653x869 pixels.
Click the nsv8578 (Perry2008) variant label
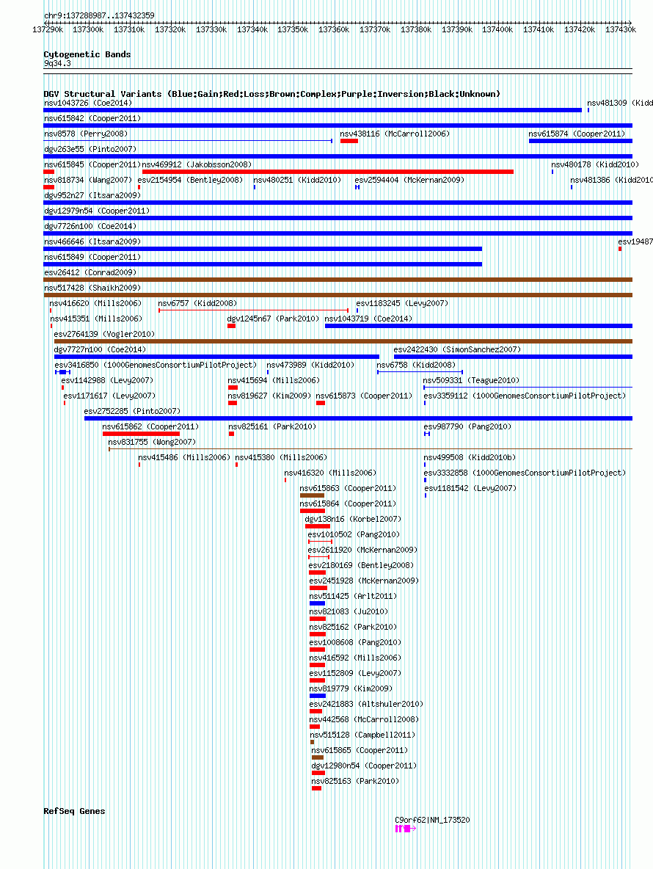click(85, 134)
